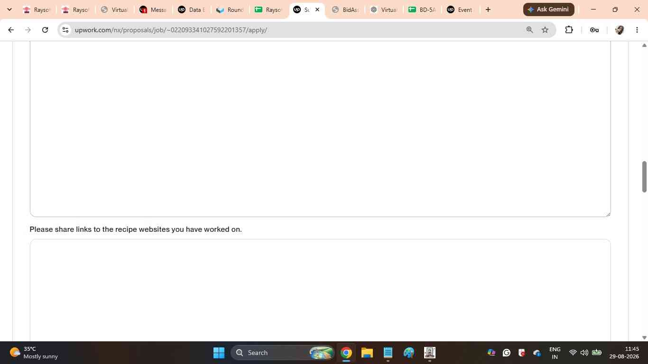Expand the tab search dropdown arrow
This screenshot has height=364, width=648.
pos(9,9)
